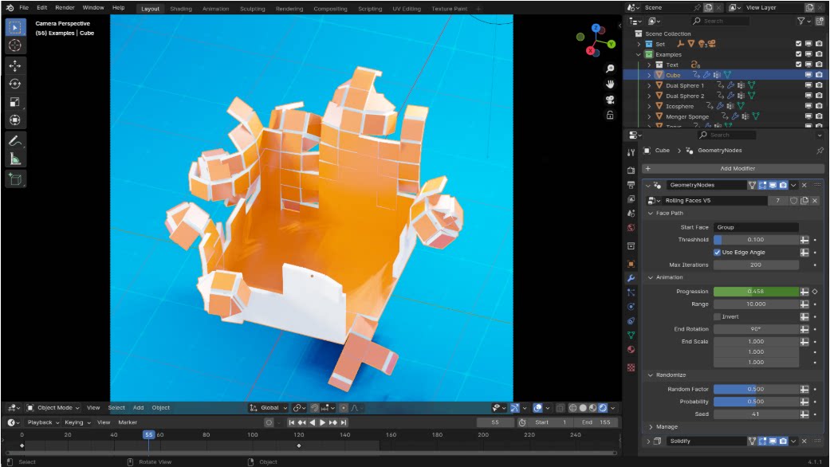Collapse the Face Path panel
This screenshot has height=467, width=830.
click(x=651, y=213)
